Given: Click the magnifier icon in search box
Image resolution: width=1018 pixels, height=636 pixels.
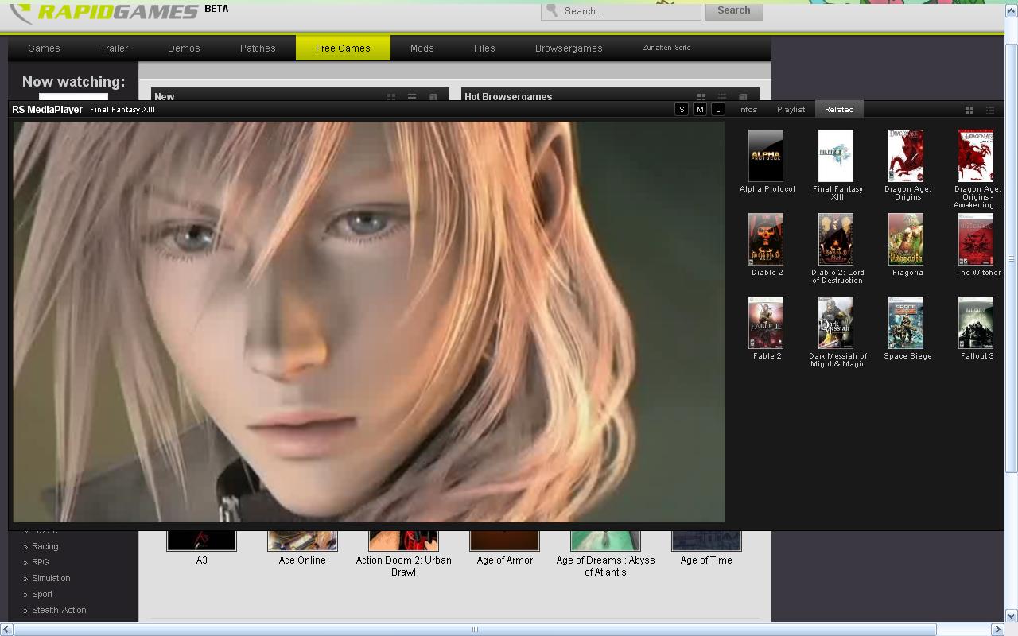Looking at the screenshot, I should [552, 10].
